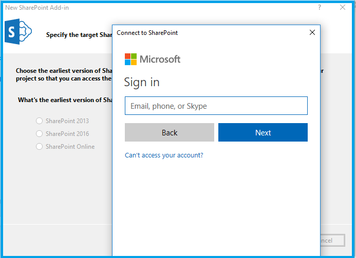
Task: Close the Connect to SharePoint dialog
Action: (312, 32)
